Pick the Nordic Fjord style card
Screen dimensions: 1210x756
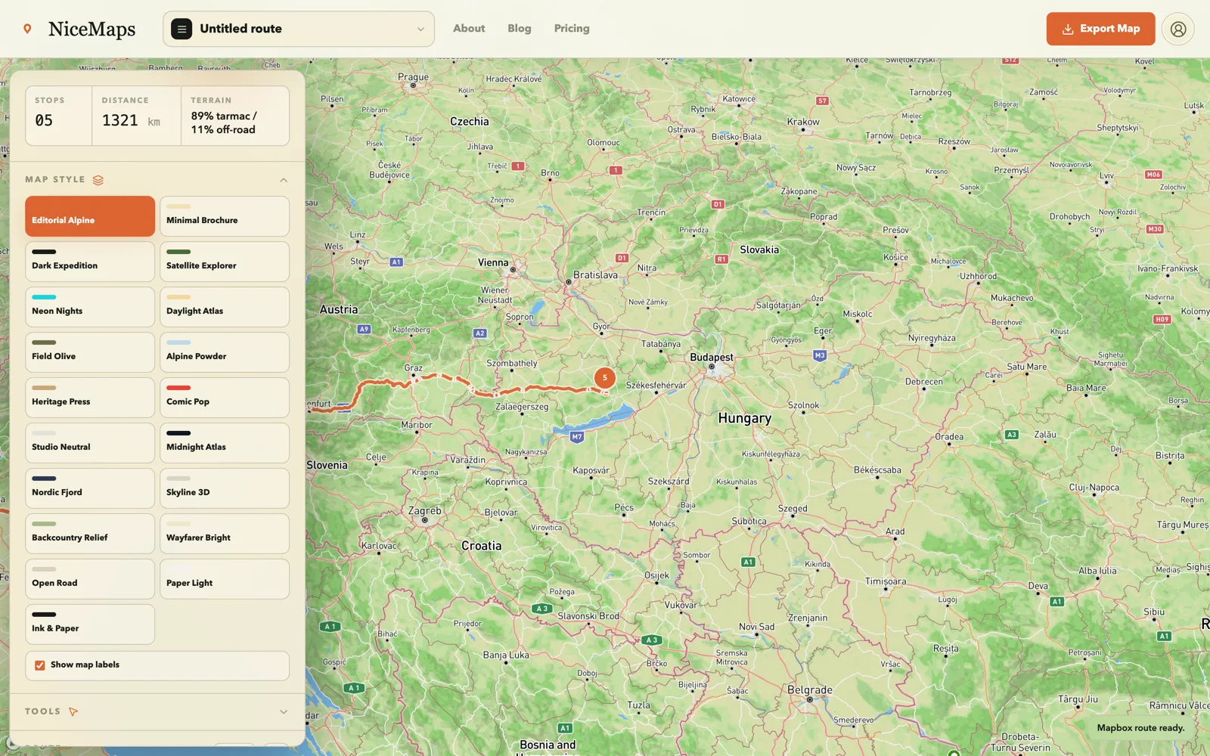(90, 488)
